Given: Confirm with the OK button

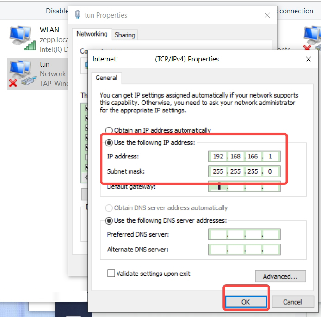Looking at the screenshot, I should click(246, 302).
